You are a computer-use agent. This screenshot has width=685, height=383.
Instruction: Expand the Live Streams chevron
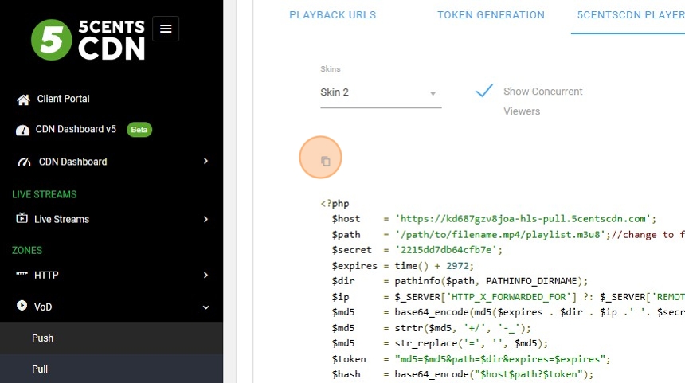(x=205, y=219)
